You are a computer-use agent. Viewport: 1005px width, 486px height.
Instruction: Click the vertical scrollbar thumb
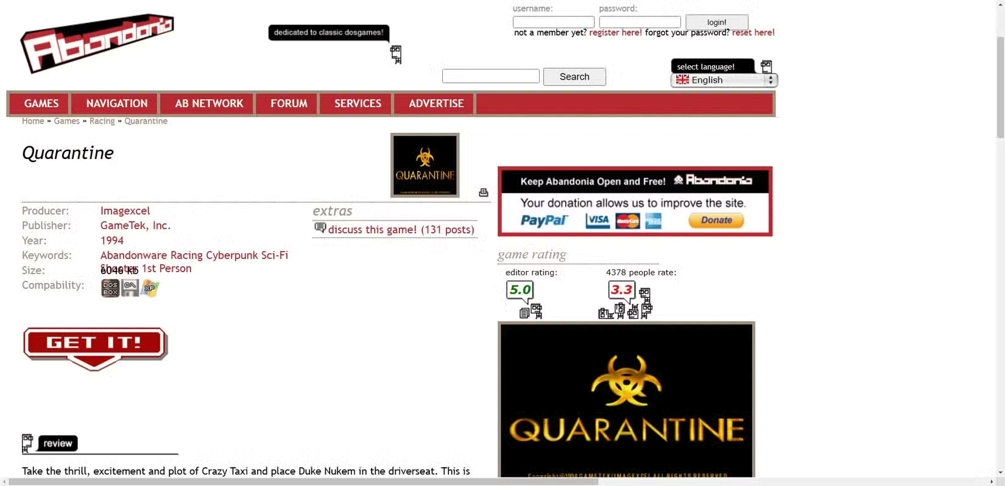pyautogui.click(x=1000, y=87)
